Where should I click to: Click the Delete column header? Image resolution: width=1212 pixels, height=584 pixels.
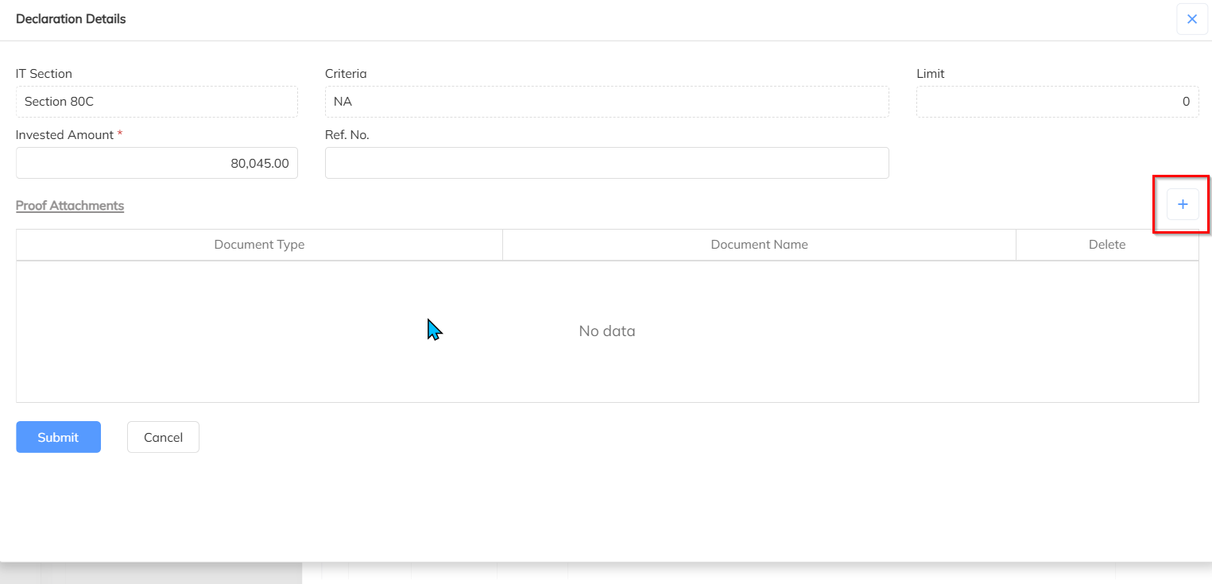[1106, 245]
